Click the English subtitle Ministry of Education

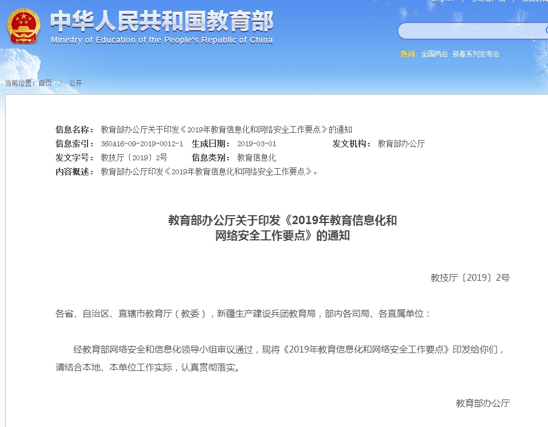coord(162,40)
